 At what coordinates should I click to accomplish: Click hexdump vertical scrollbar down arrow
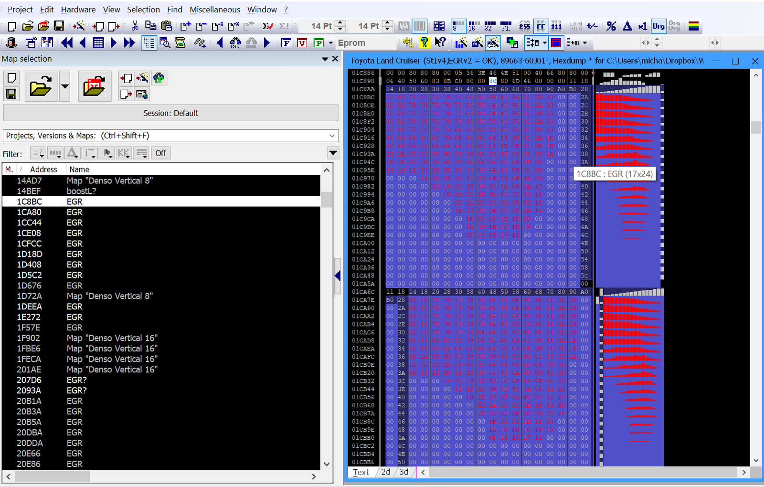pos(756,460)
